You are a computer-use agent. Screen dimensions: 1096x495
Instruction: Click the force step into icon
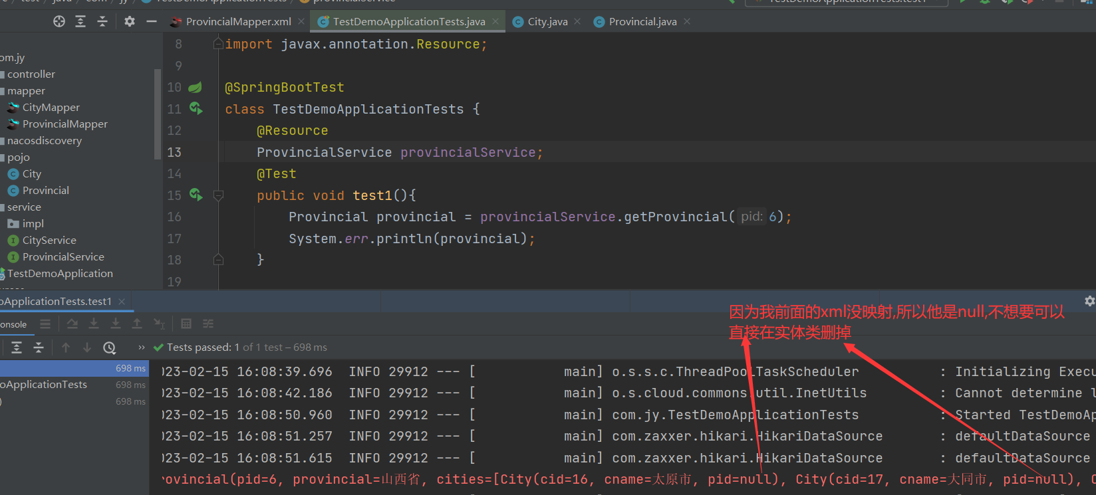[116, 324]
